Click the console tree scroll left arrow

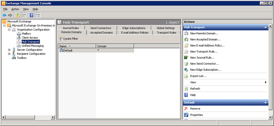[x=4, y=117]
